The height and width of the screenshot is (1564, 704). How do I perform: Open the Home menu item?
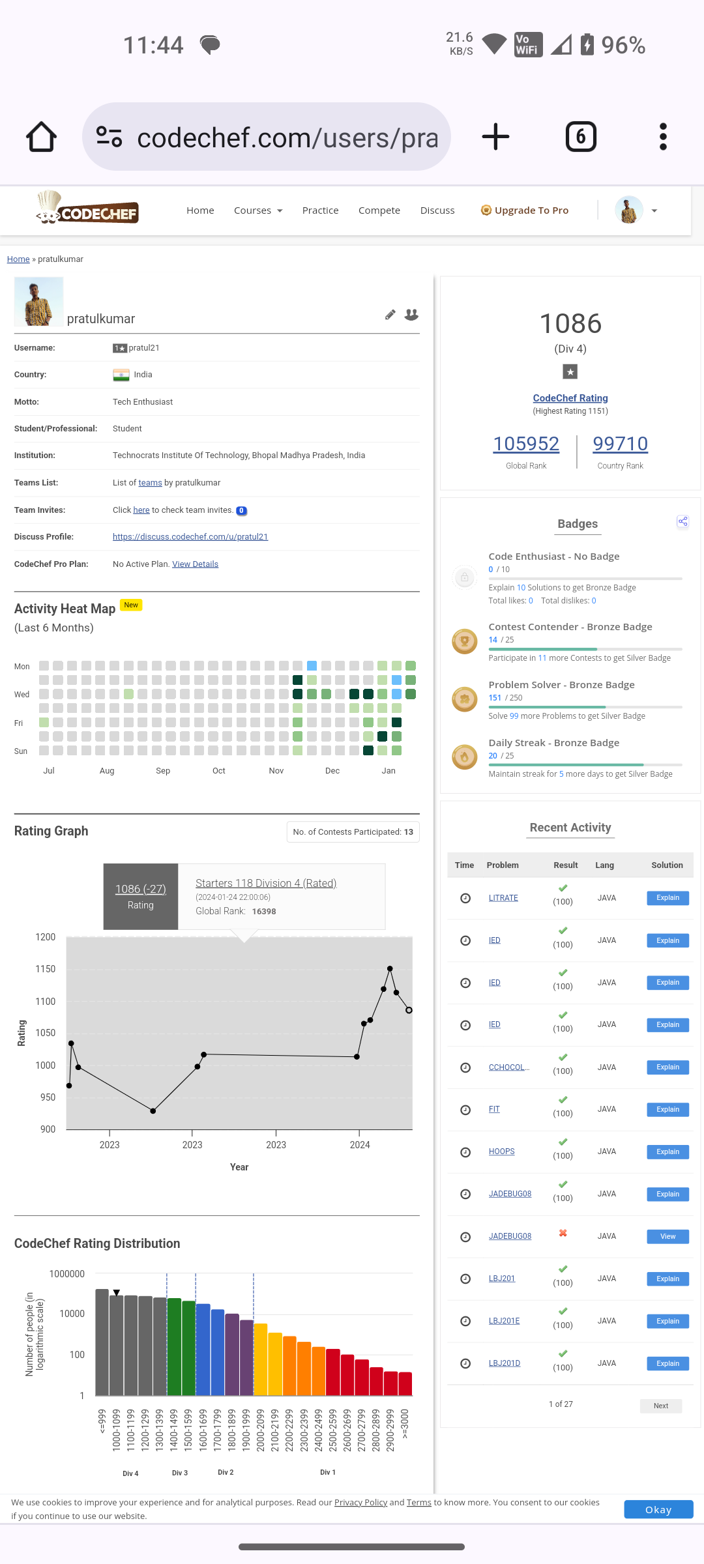tap(200, 210)
